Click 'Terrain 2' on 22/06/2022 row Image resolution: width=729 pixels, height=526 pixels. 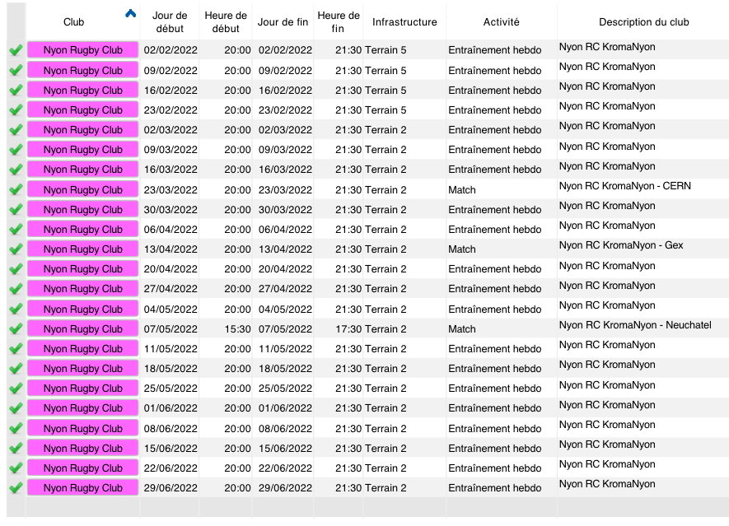click(x=386, y=468)
